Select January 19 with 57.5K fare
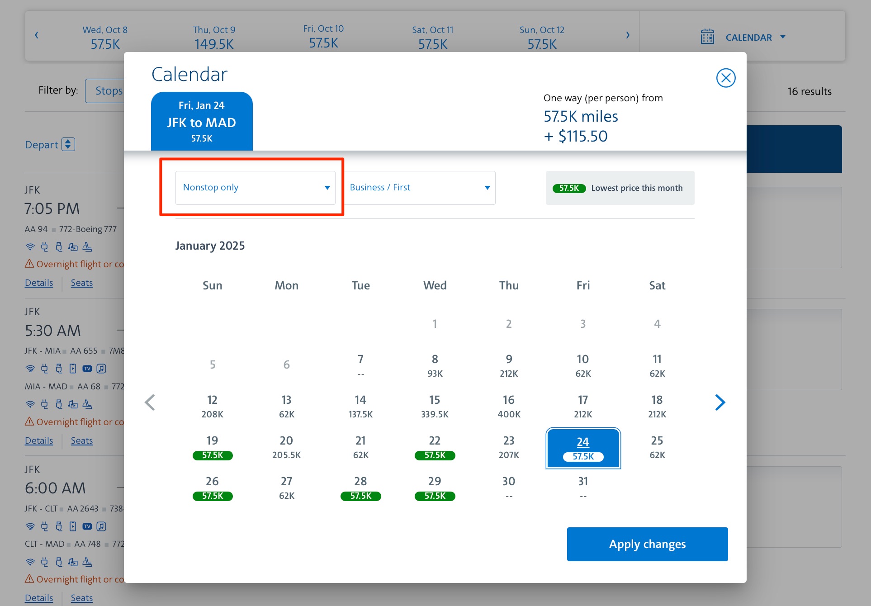 (x=213, y=447)
